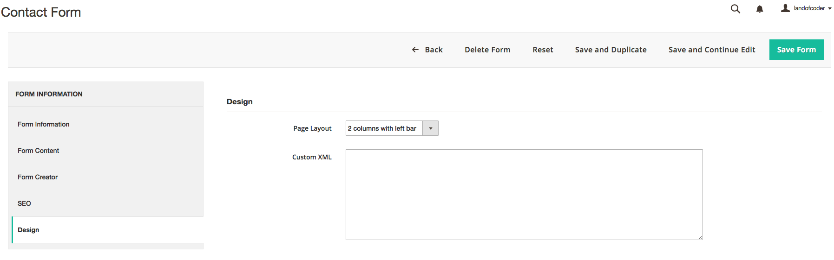Image resolution: width=834 pixels, height=260 pixels.
Task: Click the Page Layout dropdown arrow
Action: click(431, 128)
